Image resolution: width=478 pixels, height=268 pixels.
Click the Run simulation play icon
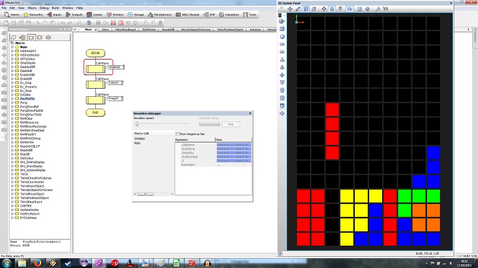(x=105, y=23)
